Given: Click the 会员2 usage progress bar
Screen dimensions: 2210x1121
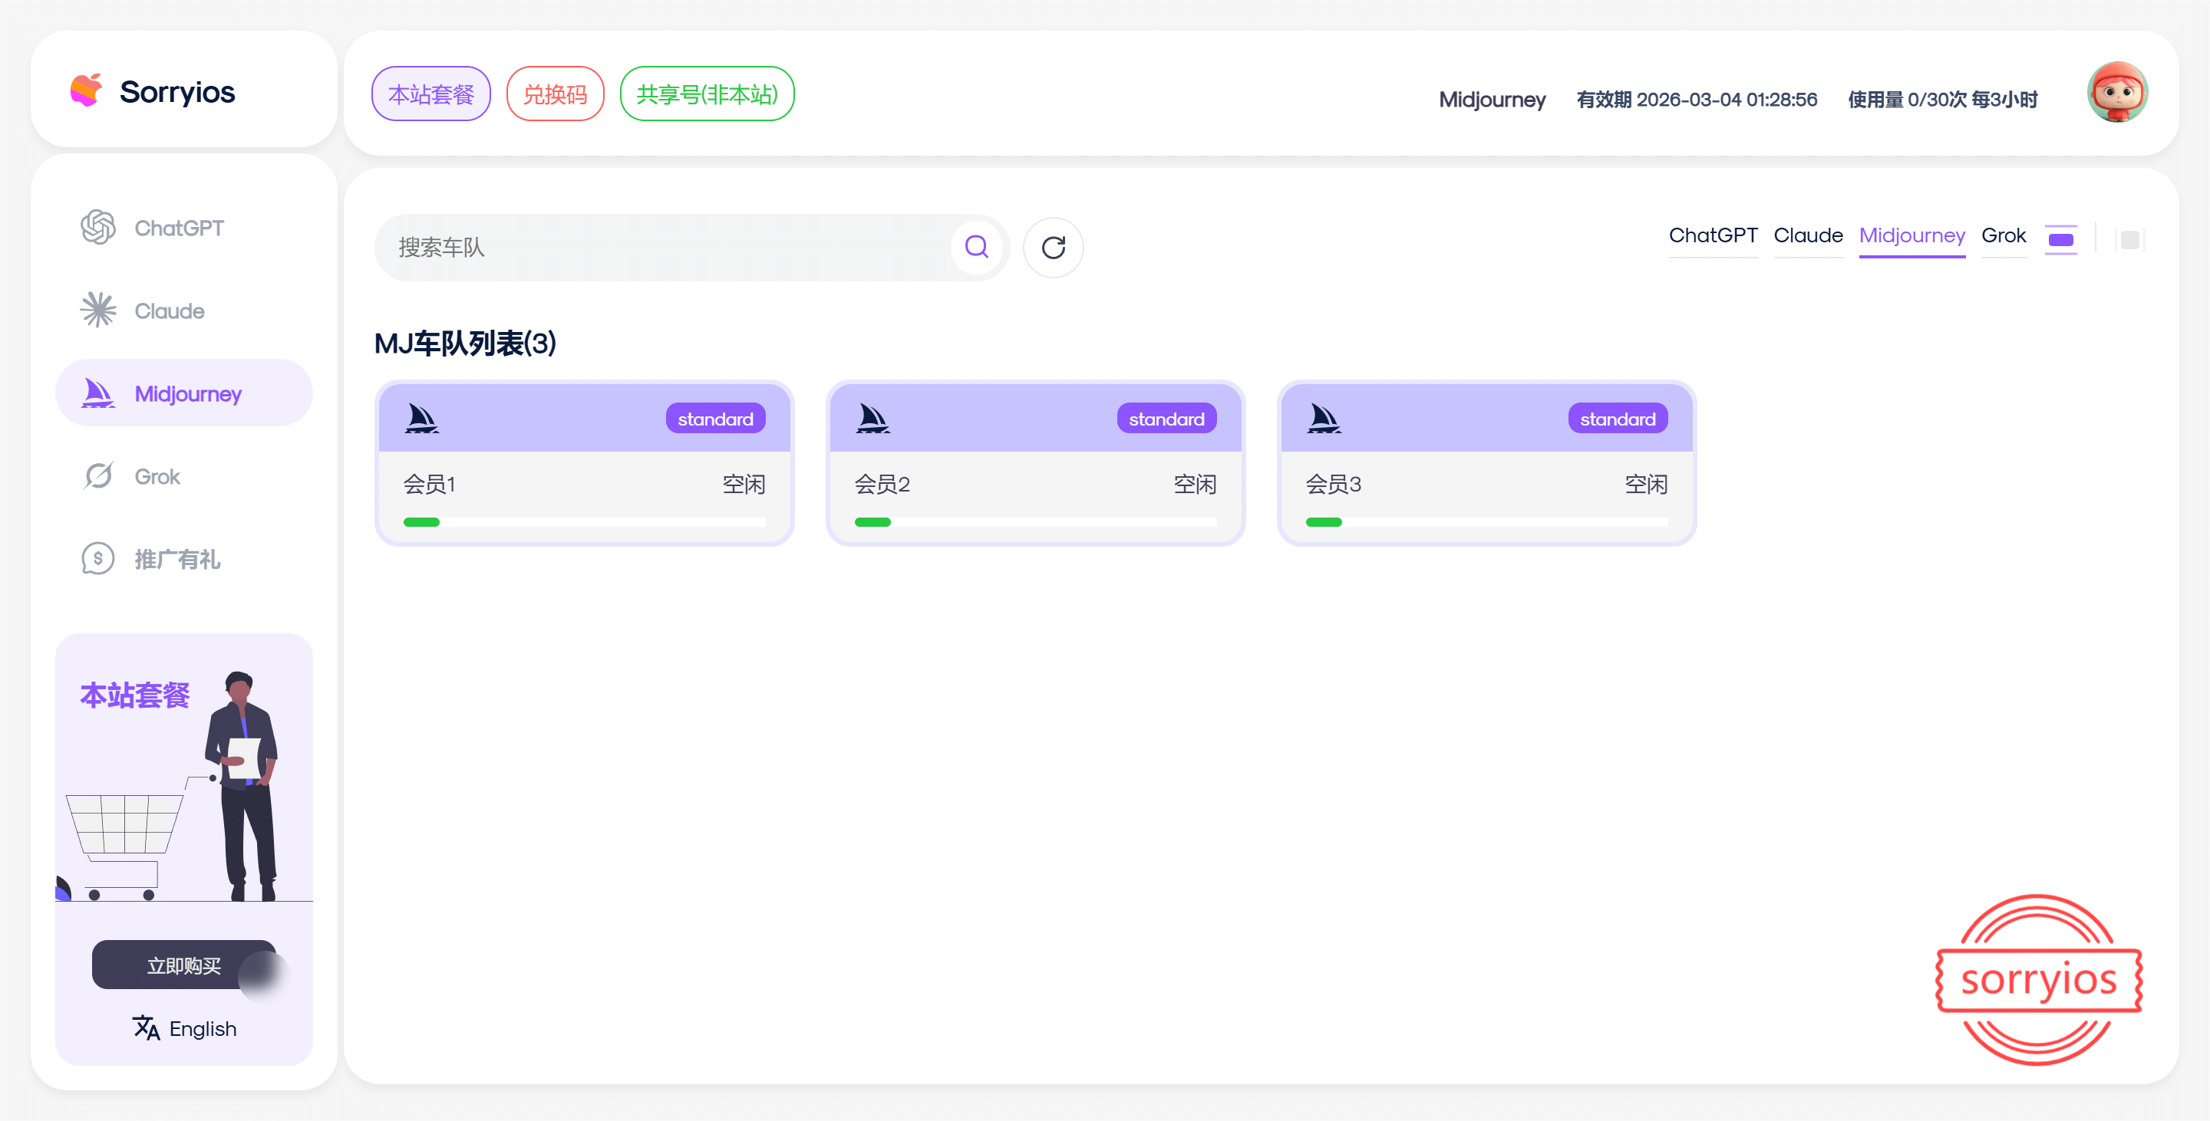Looking at the screenshot, I should 1035,522.
